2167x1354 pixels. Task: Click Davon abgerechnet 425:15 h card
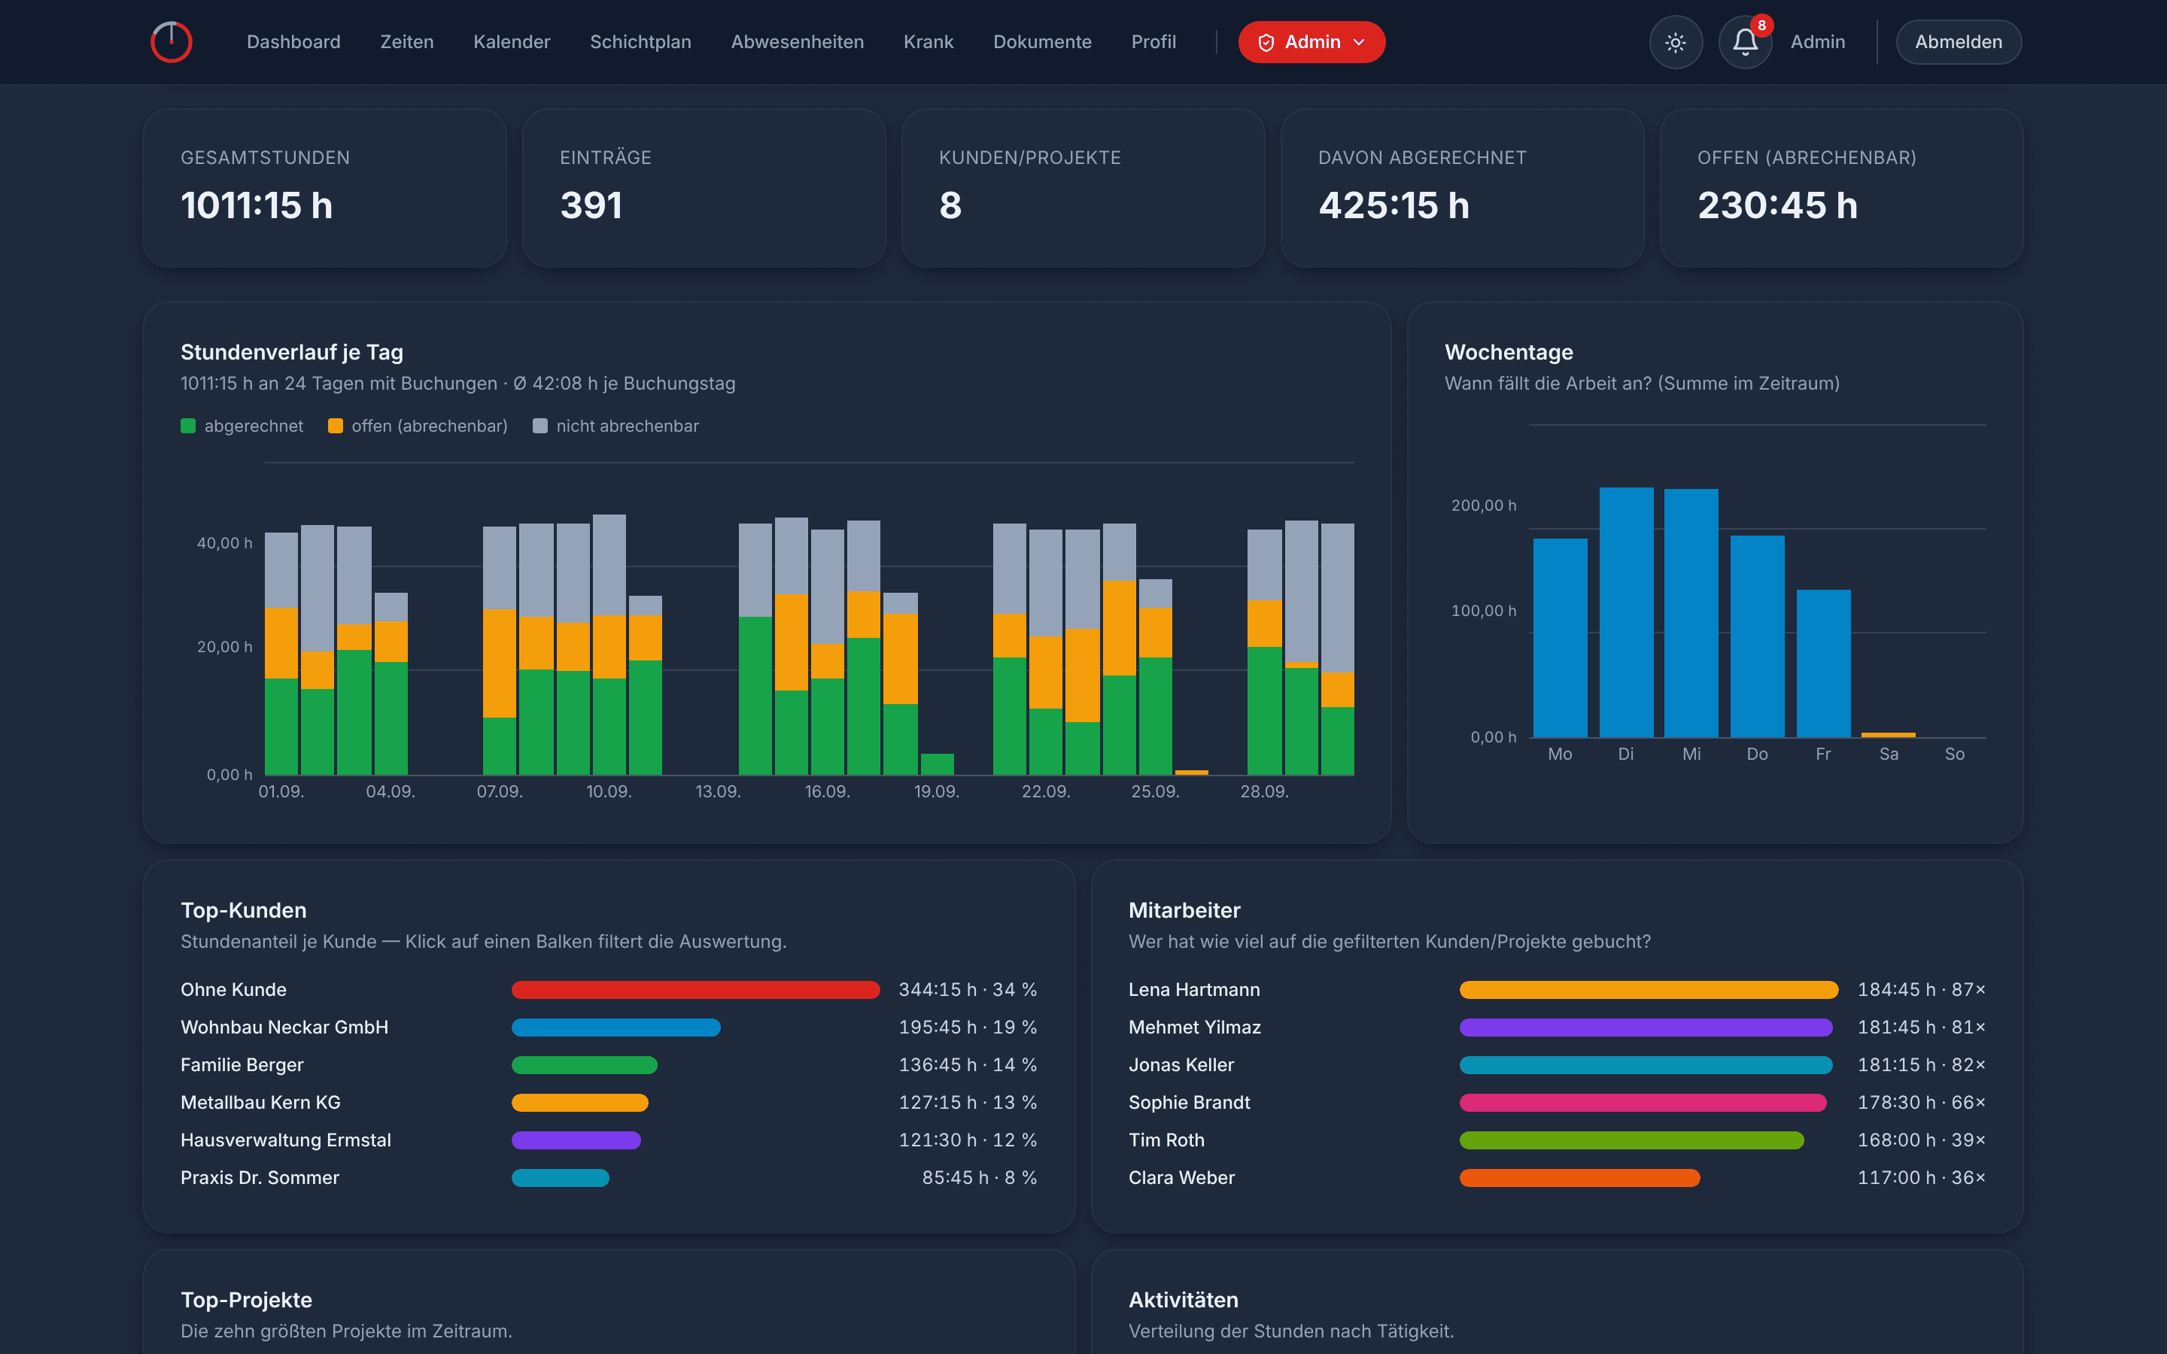point(1462,188)
